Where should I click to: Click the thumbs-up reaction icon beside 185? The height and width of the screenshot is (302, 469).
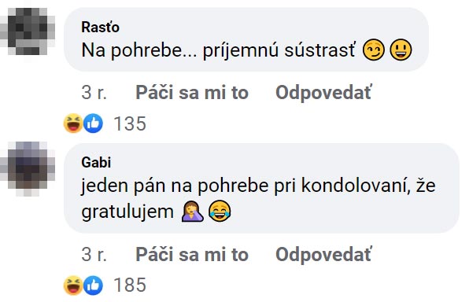click(x=93, y=285)
